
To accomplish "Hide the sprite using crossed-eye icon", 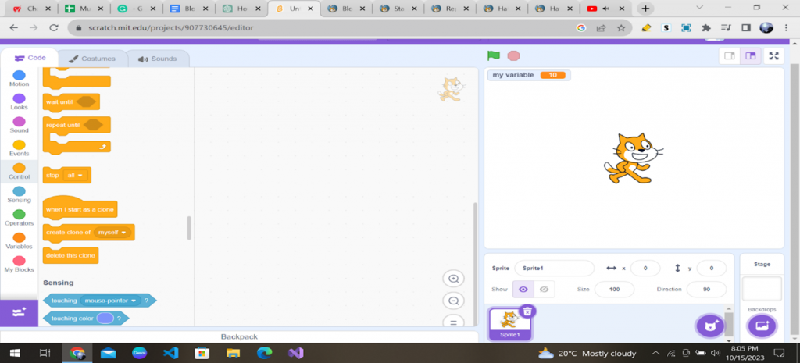I will point(545,290).
